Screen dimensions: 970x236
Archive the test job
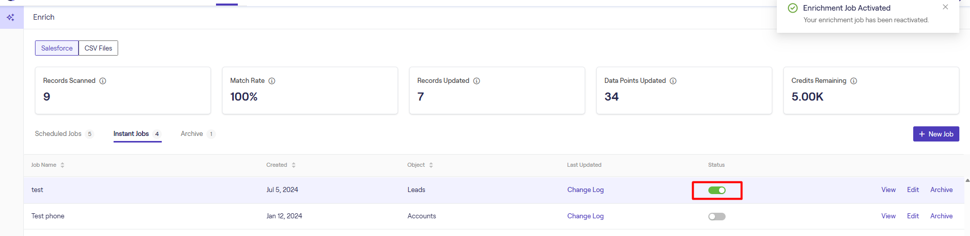(941, 190)
